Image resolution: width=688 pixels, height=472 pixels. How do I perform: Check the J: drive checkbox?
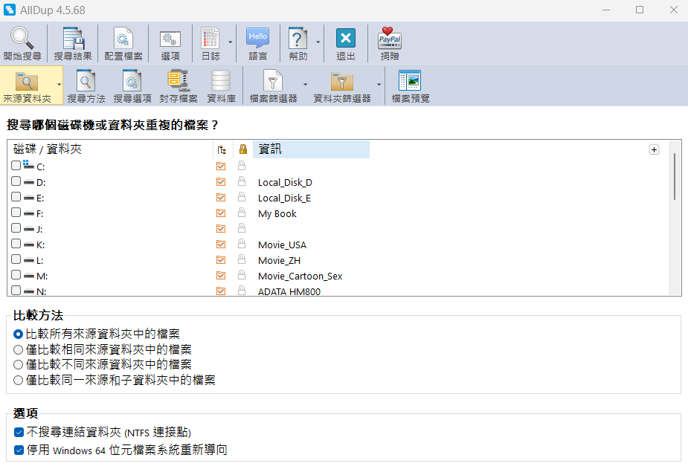(x=16, y=228)
